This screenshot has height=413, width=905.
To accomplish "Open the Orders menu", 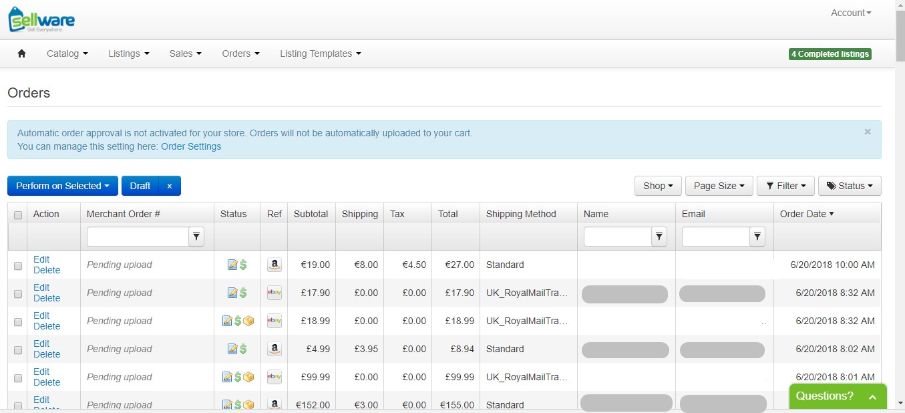I will [241, 53].
